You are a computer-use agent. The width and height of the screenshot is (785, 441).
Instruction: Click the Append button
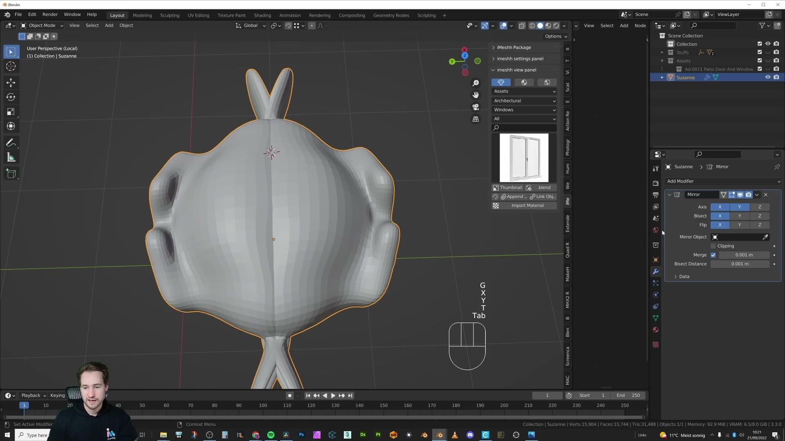coord(514,197)
